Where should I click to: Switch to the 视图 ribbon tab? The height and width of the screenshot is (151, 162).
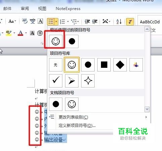pyautogui.click(x=42, y=9)
